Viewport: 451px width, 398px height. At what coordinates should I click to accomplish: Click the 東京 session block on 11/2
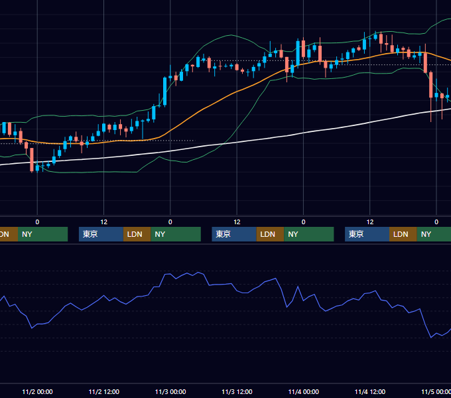click(x=101, y=234)
